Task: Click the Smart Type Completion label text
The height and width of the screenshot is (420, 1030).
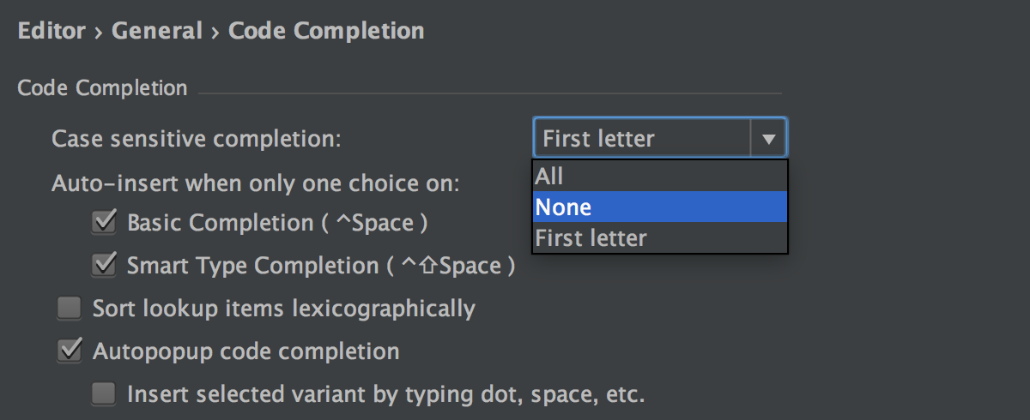Action: pos(320,266)
